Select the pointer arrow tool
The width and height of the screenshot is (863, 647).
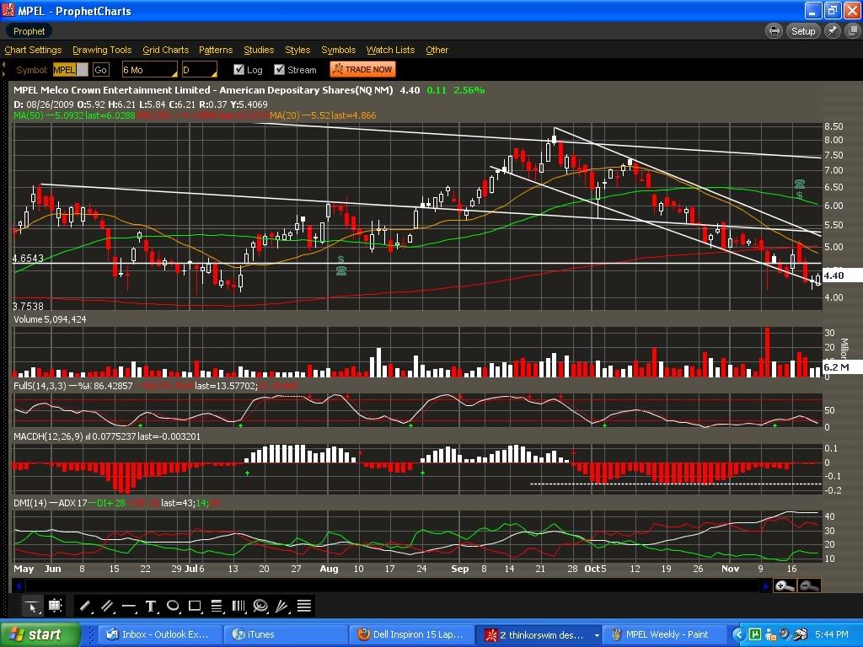(33, 607)
